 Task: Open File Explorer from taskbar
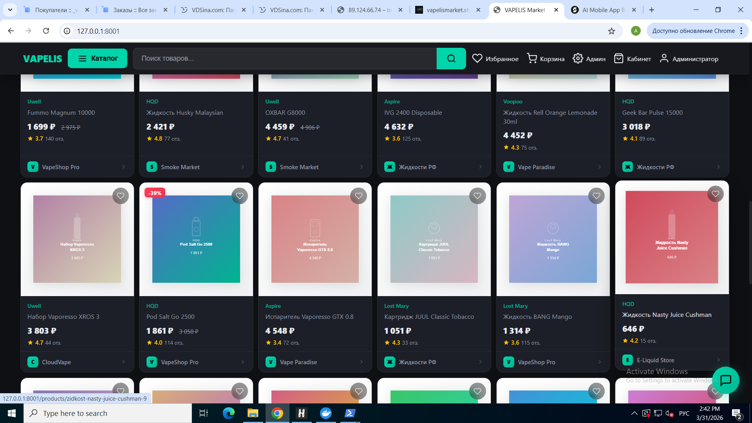tap(253, 413)
